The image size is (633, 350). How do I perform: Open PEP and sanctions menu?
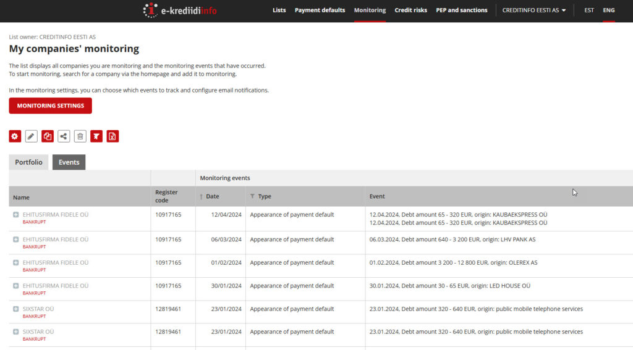(x=461, y=10)
